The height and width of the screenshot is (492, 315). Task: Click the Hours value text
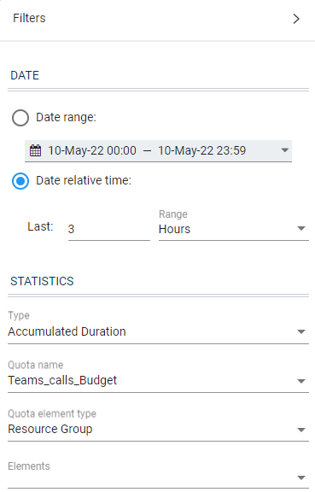[174, 229]
